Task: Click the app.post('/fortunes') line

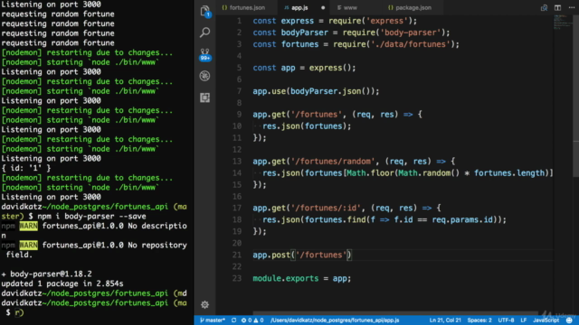Action: [302, 255]
